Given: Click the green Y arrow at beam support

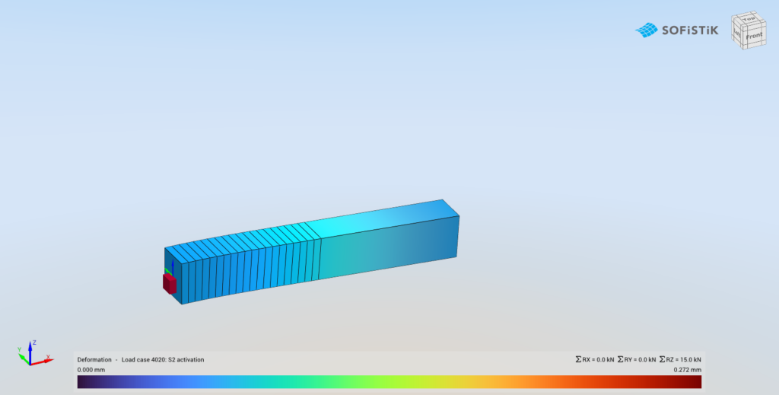Looking at the screenshot, I should (166, 271).
